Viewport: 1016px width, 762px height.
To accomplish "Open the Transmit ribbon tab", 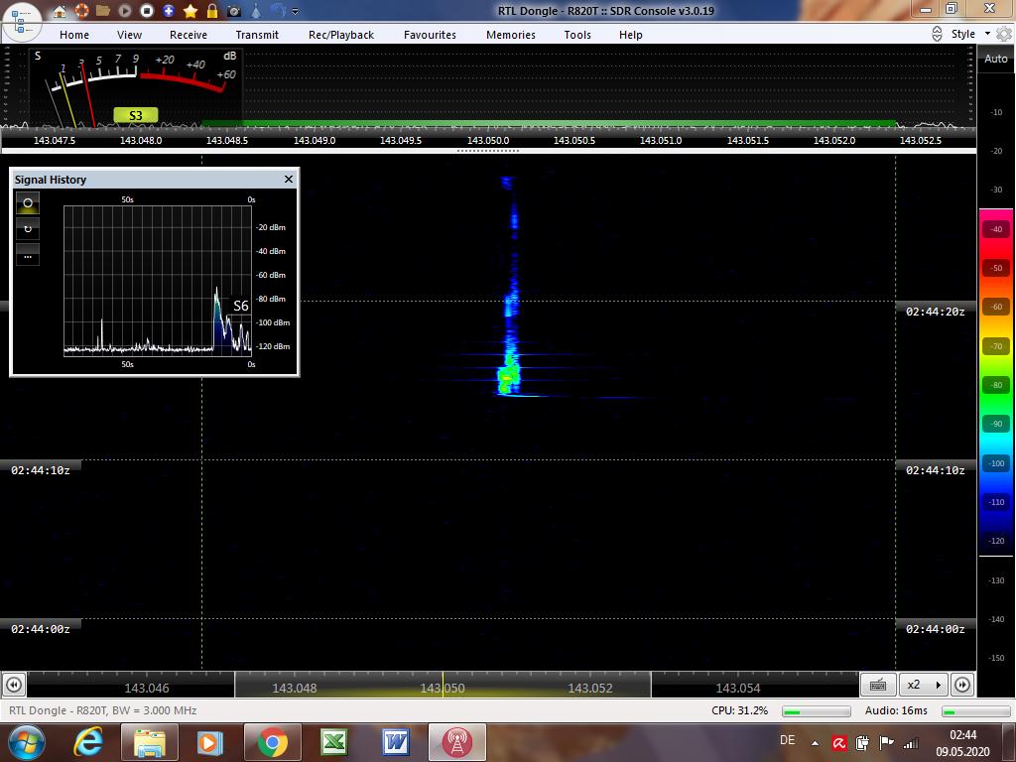I will point(257,35).
